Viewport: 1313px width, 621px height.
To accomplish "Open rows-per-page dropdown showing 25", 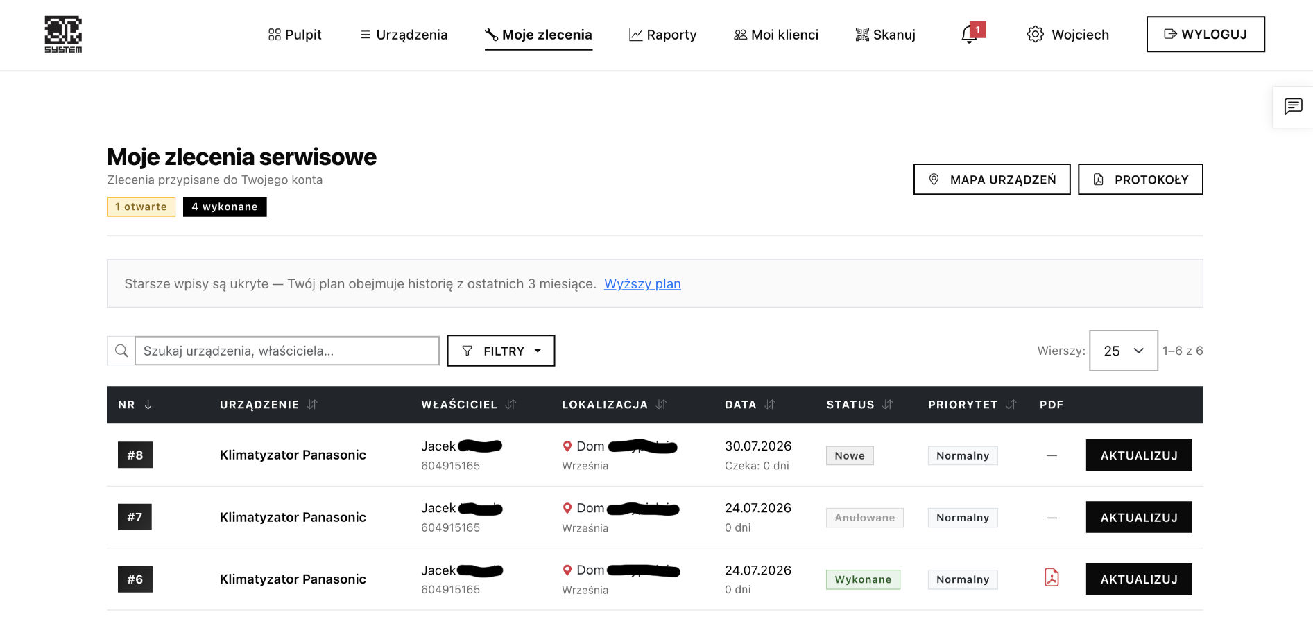I will [1124, 351].
